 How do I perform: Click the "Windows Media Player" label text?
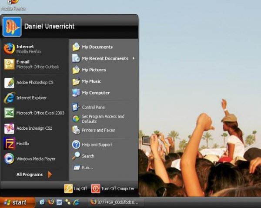tap(36, 159)
